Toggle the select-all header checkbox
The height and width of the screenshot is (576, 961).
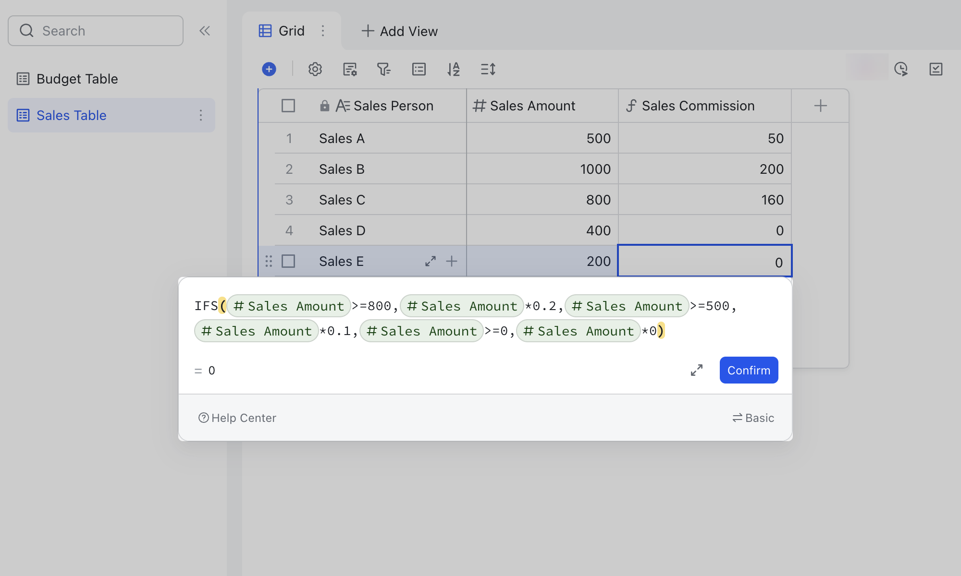click(288, 106)
